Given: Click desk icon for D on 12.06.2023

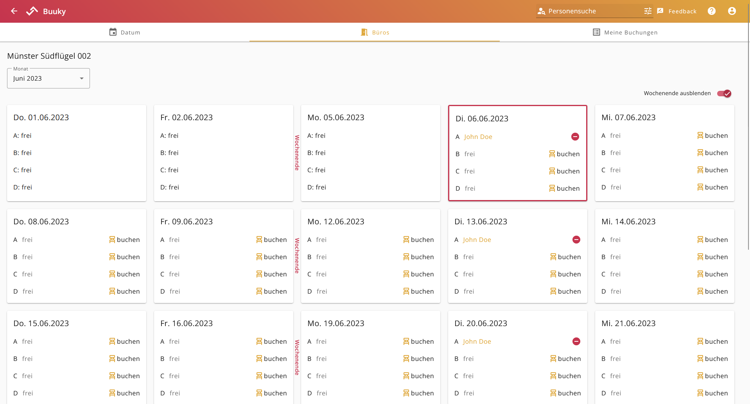Looking at the screenshot, I should 406,291.
